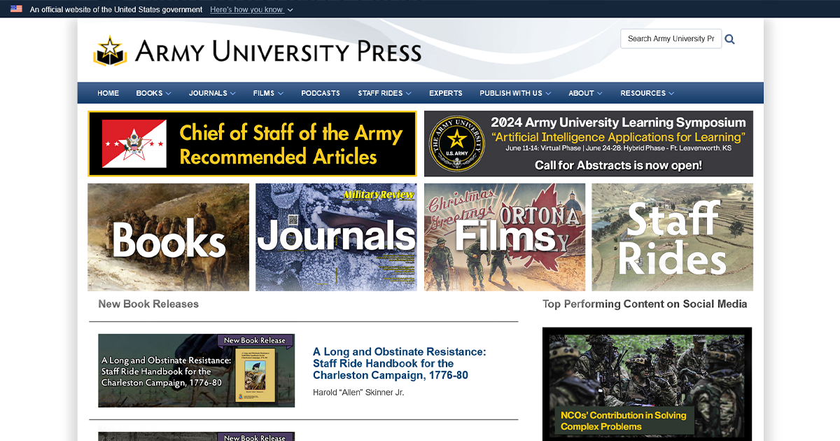Open the Staff Rides image tile

click(x=673, y=237)
